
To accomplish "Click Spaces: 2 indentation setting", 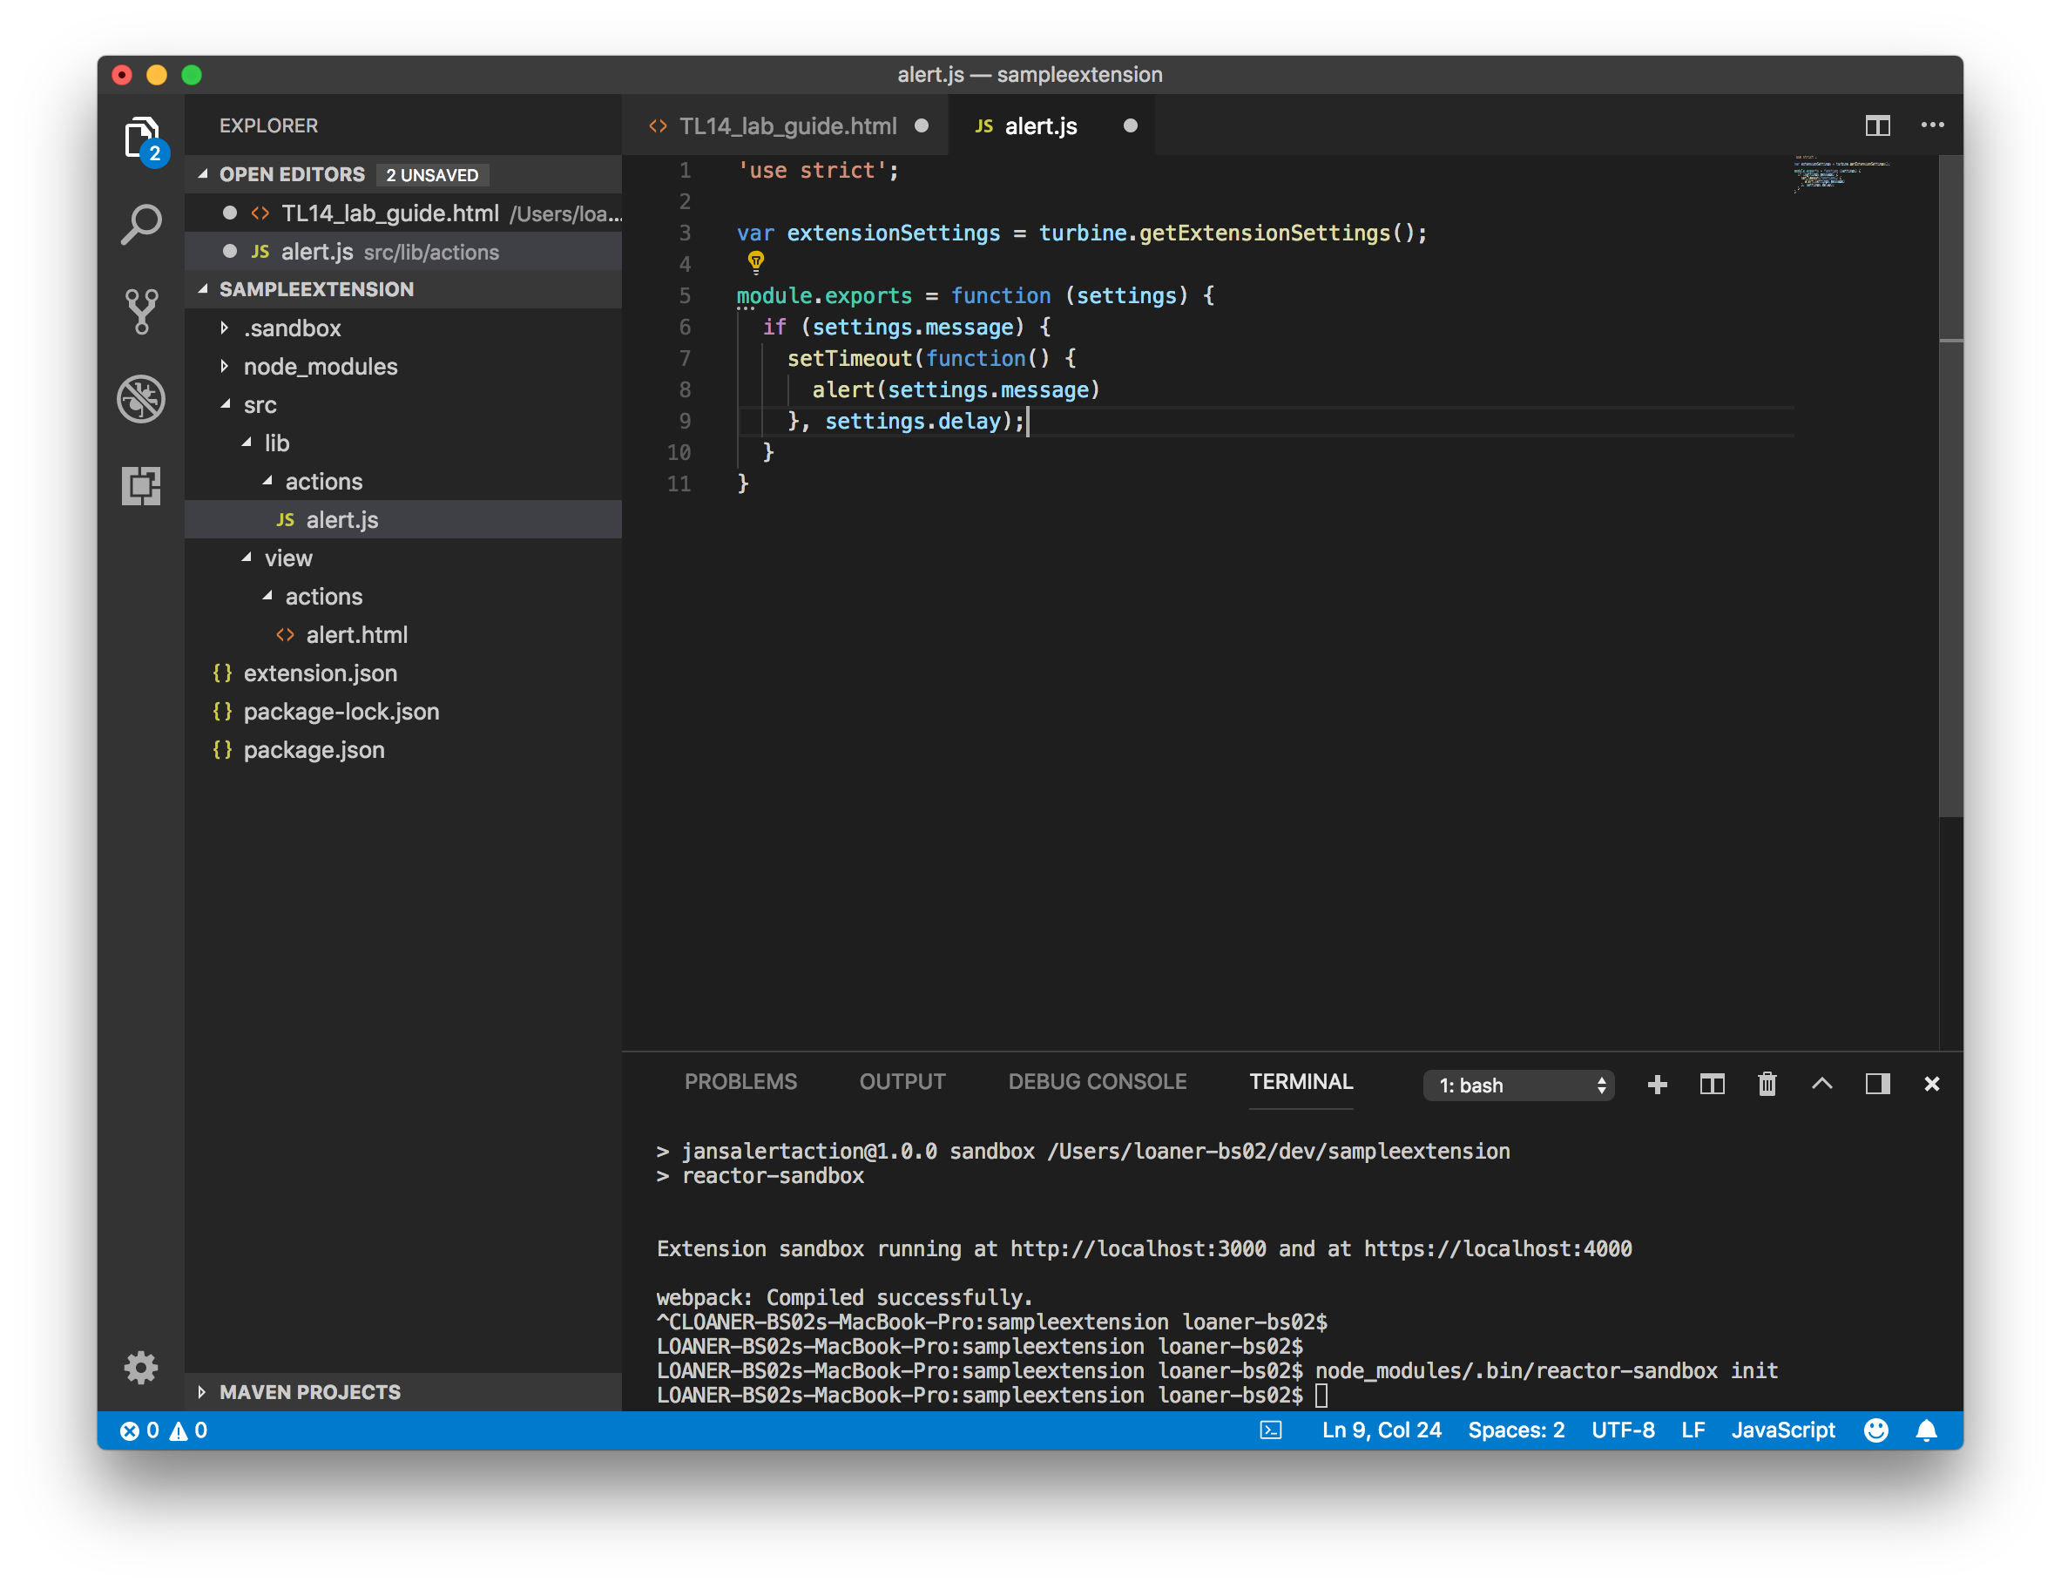I will [1516, 1430].
